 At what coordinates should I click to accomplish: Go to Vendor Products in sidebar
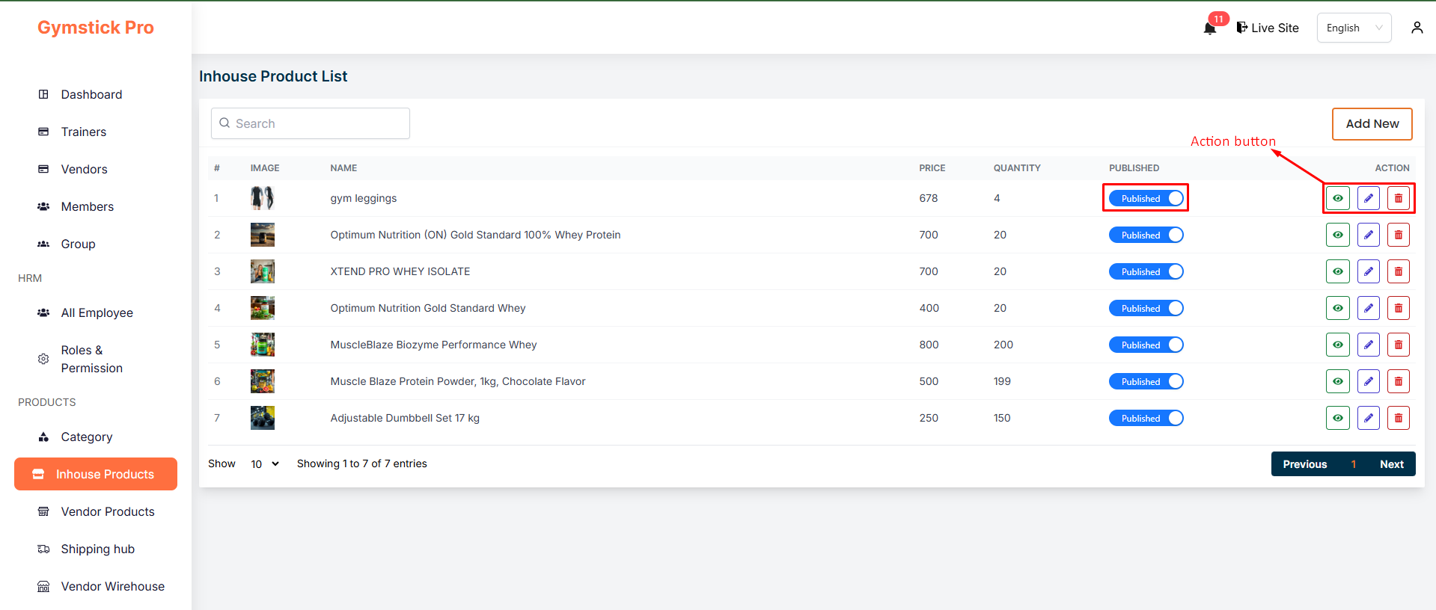[108, 511]
